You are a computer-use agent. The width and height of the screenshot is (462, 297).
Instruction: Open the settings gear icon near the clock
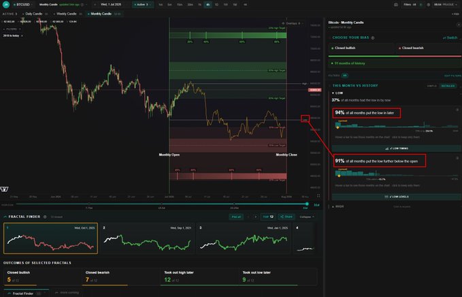(x=429, y=5)
